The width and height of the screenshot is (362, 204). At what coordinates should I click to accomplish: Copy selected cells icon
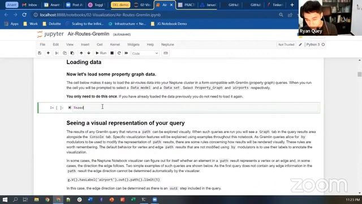[64, 53]
